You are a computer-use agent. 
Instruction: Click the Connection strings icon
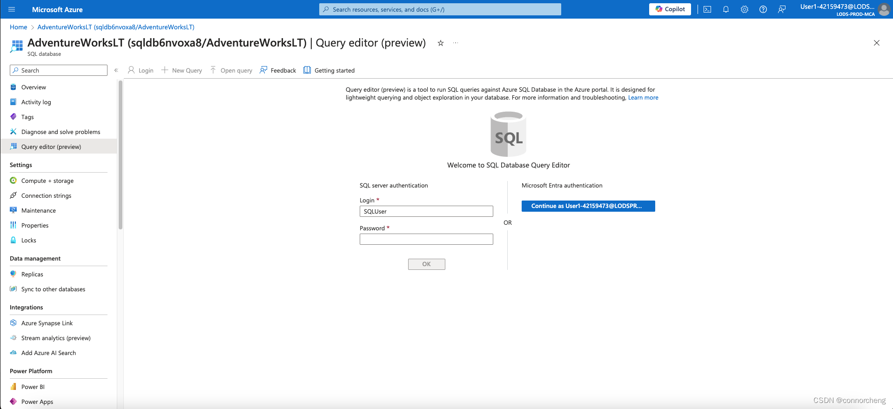pos(13,195)
